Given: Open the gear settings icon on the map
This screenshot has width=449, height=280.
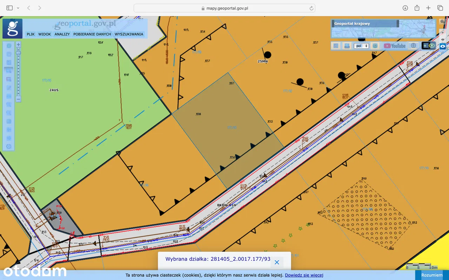Looking at the screenshot, I should [x=442, y=21].
